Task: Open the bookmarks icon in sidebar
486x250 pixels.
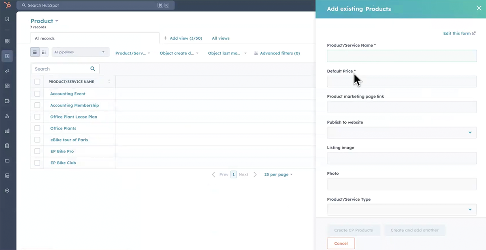Action: (x=7, y=19)
